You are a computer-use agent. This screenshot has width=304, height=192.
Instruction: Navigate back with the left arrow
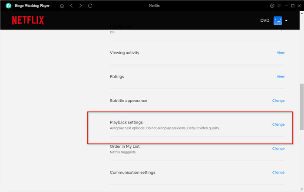click(71, 6)
